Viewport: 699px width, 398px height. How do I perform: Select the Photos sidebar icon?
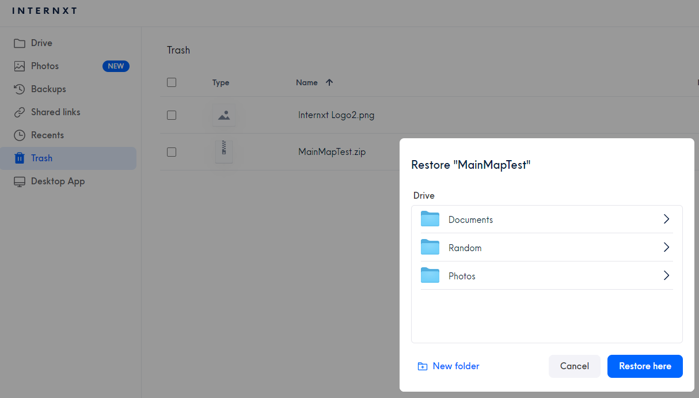[x=19, y=66]
